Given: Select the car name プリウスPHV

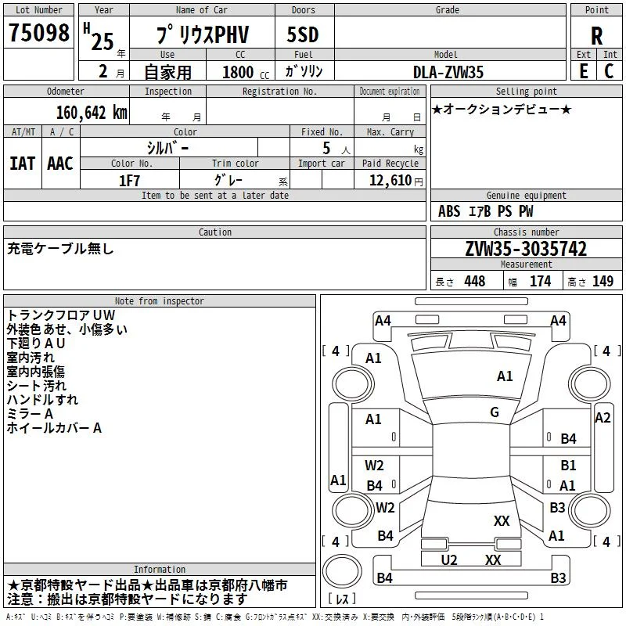Looking at the screenshot, I should 202,35.
